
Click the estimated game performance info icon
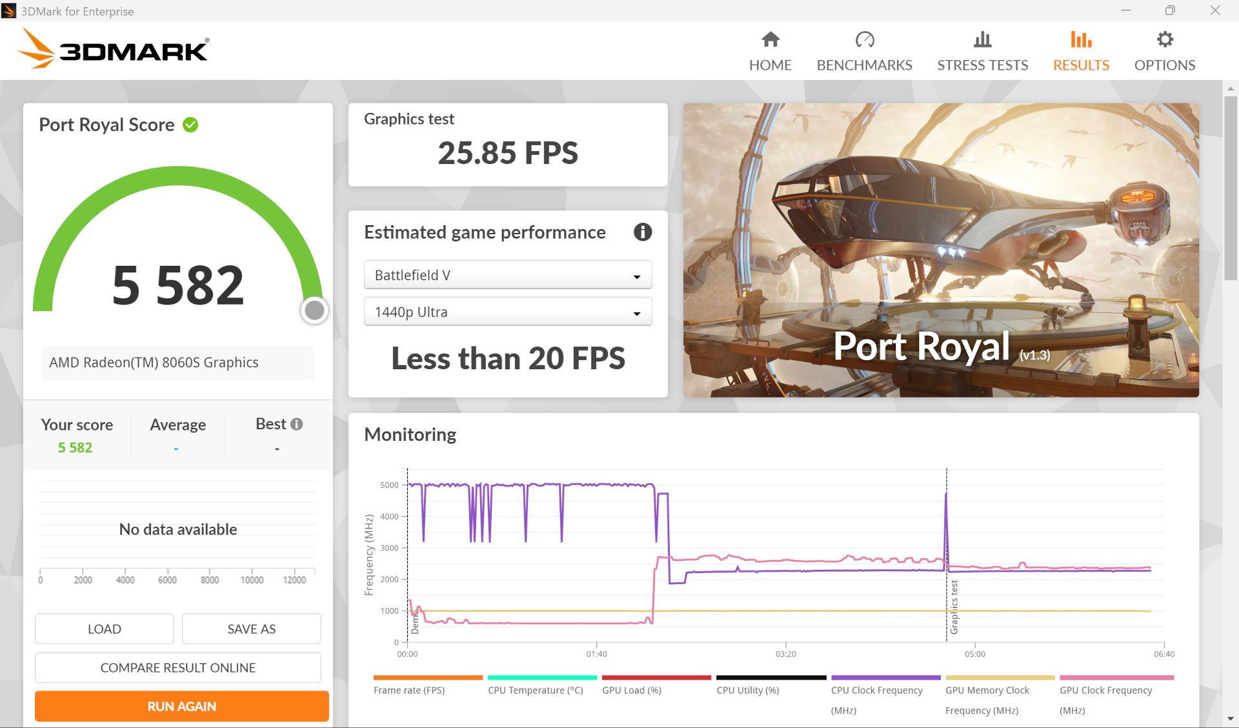tap(642, 232)
